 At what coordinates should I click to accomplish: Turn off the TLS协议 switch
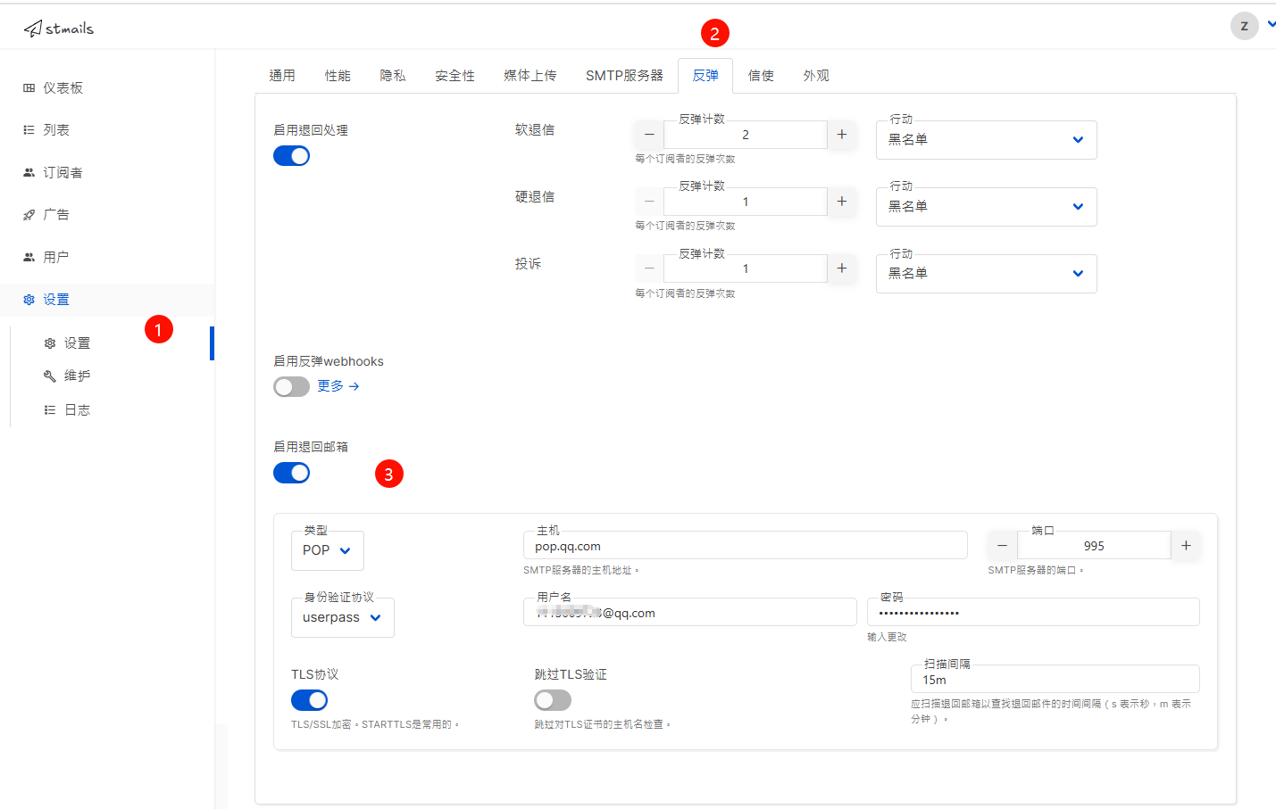coord(309,700)
